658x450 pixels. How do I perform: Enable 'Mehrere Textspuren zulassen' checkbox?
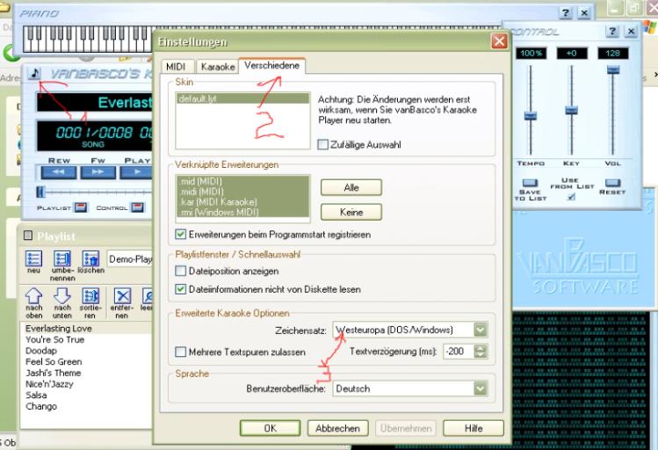pos(180,352)
